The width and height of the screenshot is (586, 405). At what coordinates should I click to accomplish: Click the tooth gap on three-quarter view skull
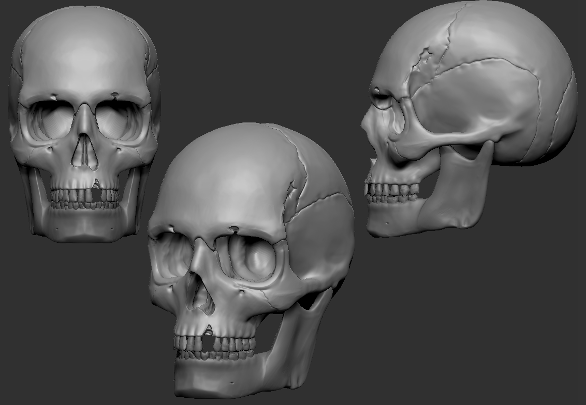pos(208,342)
